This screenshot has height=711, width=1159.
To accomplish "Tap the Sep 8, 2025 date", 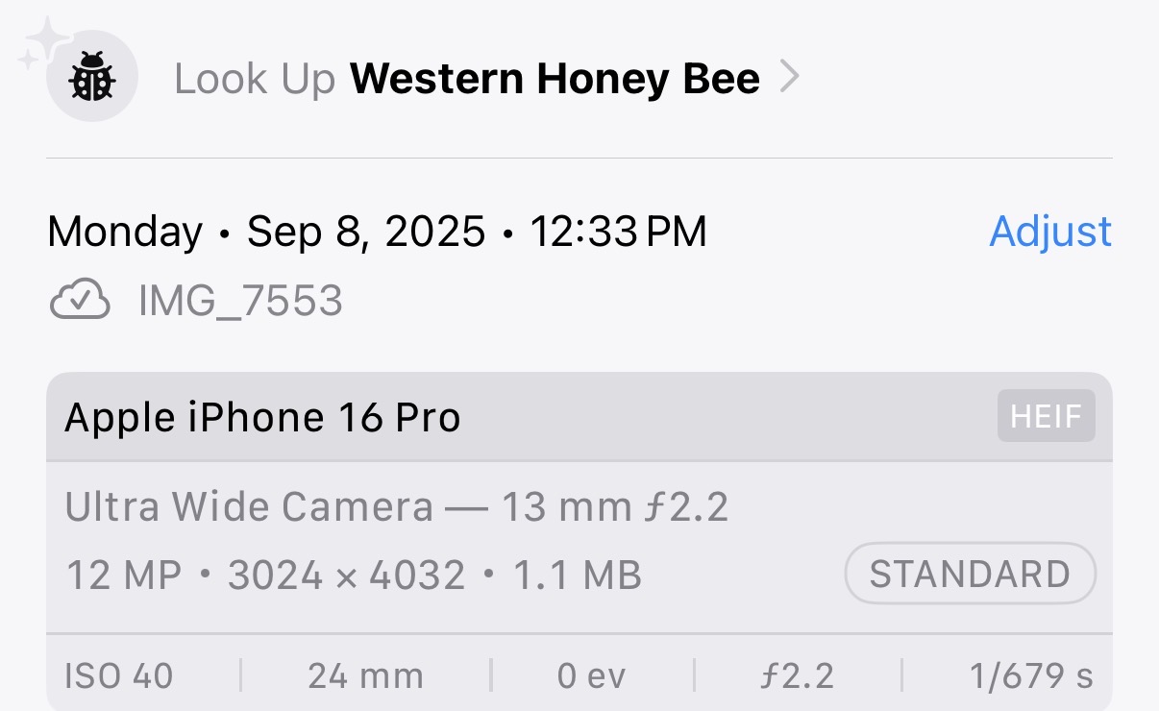I will point(365,233).
